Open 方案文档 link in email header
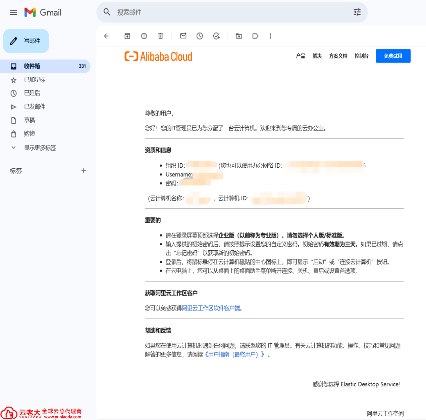 (x=338, y=56)
